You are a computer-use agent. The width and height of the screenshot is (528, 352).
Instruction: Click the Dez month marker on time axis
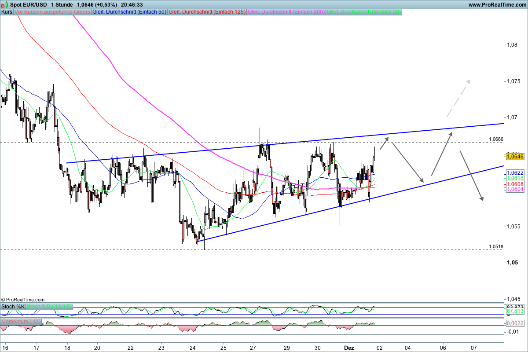[x=349, y=347]
